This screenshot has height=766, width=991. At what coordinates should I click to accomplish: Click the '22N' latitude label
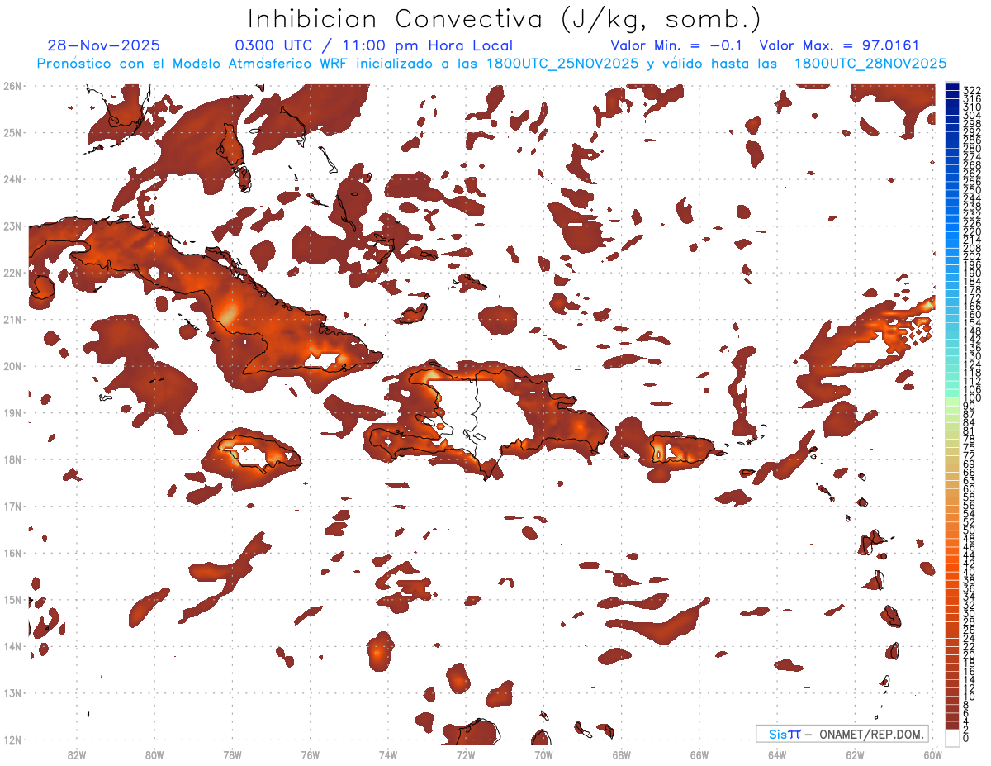(x=12, y=273)
